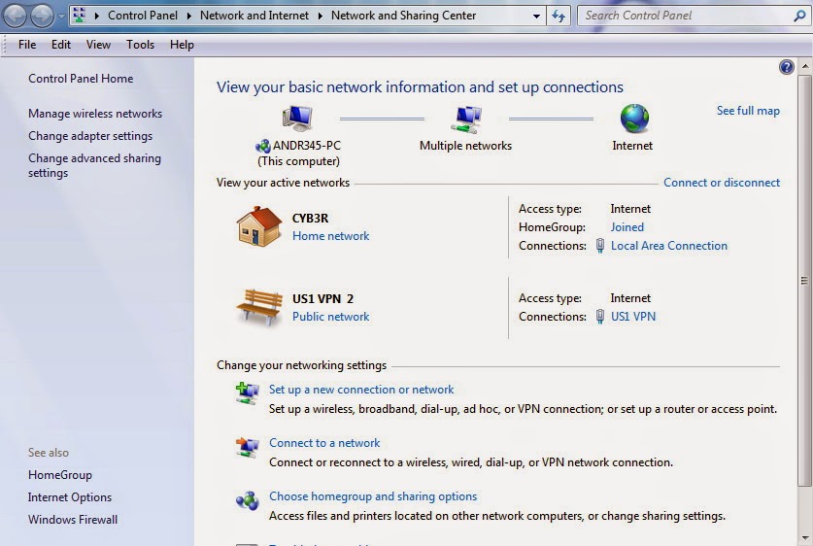Expand the arrow after Network and Internet breadcrumb

pyautogui.click(x=320, y=16)
